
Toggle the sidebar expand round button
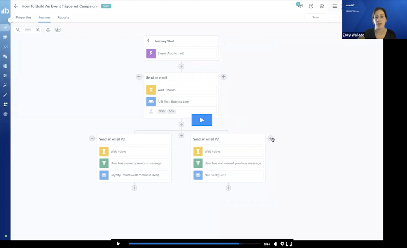(10, 20)
